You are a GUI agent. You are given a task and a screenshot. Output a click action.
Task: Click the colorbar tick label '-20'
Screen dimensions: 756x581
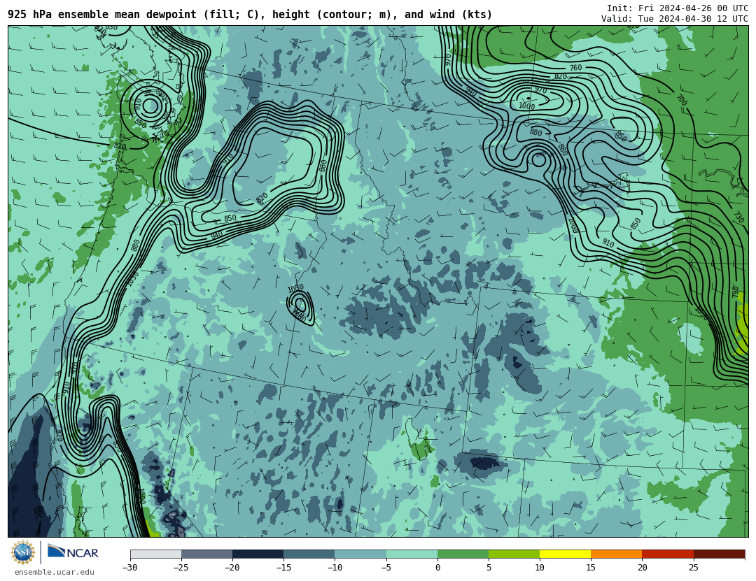pyautogui.click(x=232, y=568)
